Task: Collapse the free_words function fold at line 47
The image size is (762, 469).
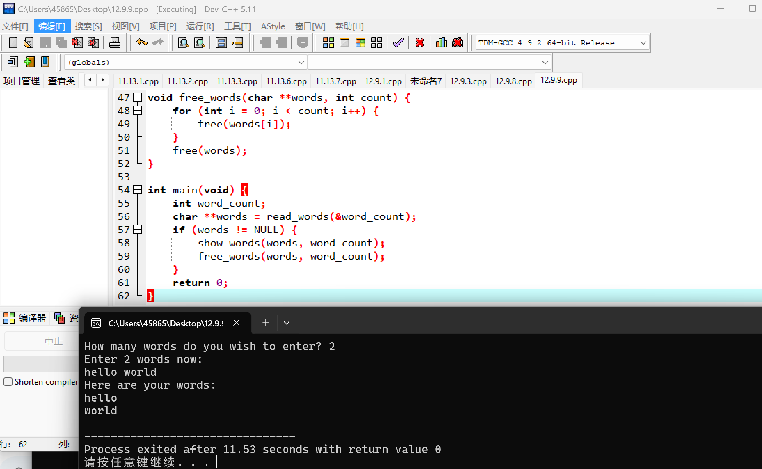Action: (x=138, y=97)
